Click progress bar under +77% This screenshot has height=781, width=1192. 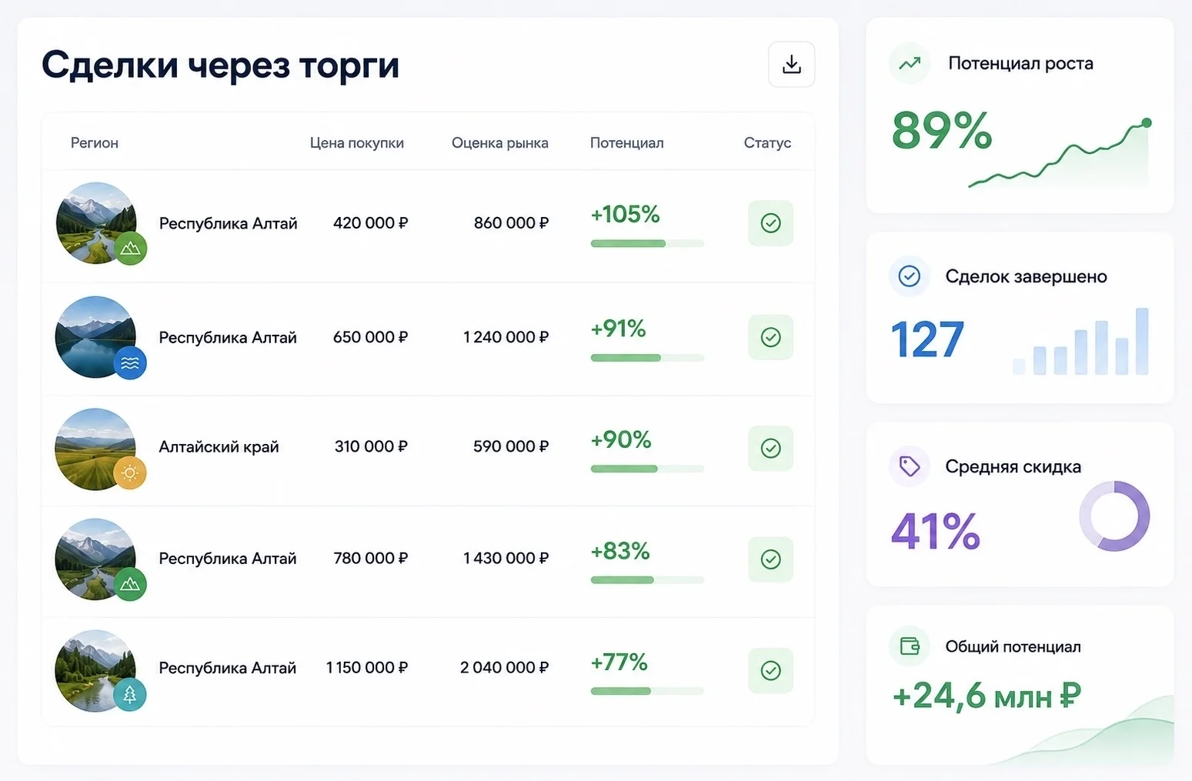coord(647,691)
